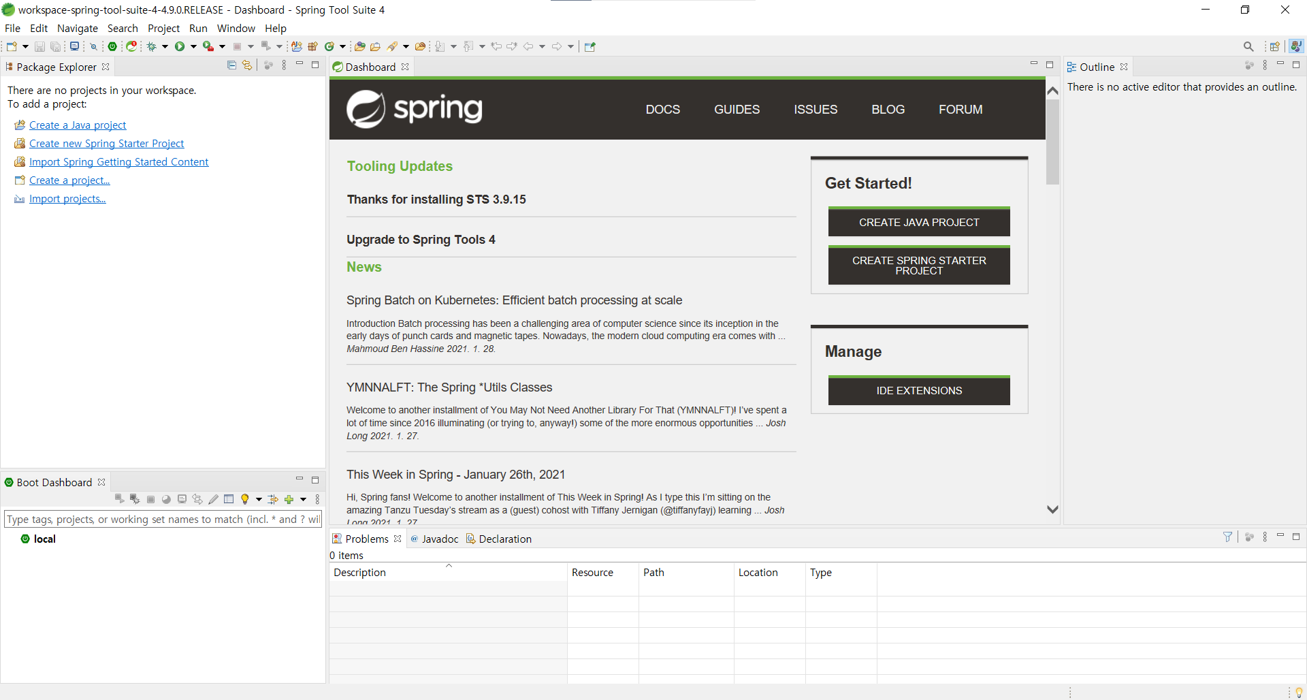Click Import Spring Getting Started Content link

[118, 162]
